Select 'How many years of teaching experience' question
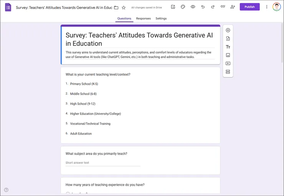Viewport: 284px width, 196px height. coord(105,185)
